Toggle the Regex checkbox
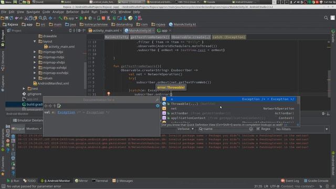Image resolution: width=336 pixels, height=189 pixels. tap(258, 129)
